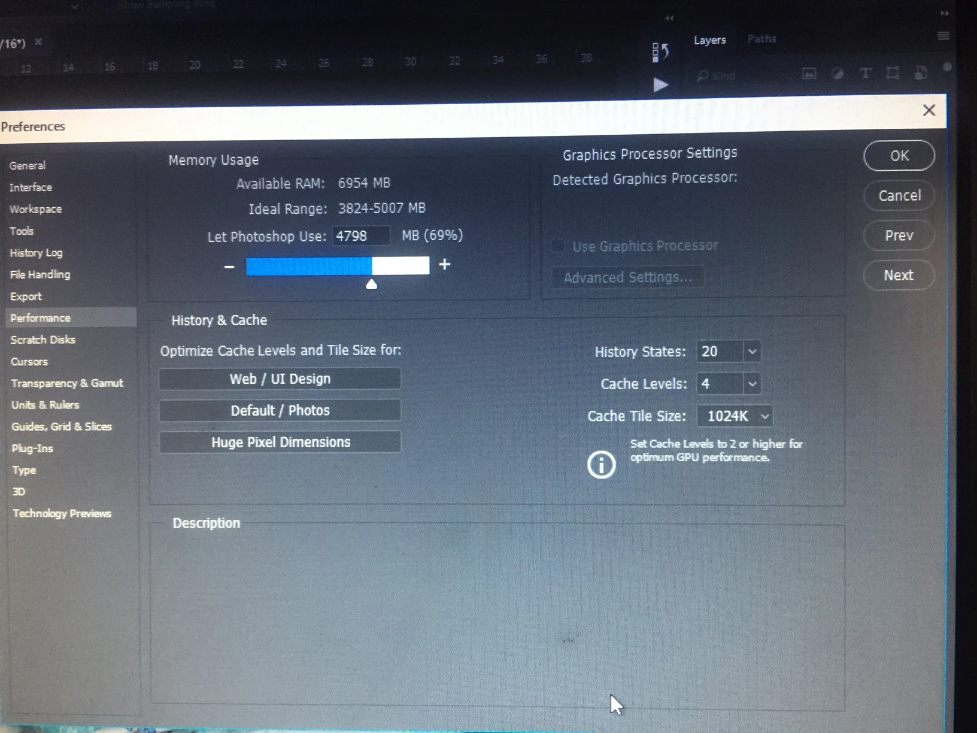Image resolution: width=977 pixels, height=733 pixels.
Task: Go to next pane with Next
Action: [899, 275]
